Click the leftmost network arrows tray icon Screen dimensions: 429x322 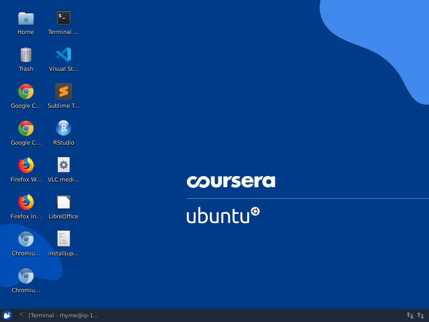[410, 315]
